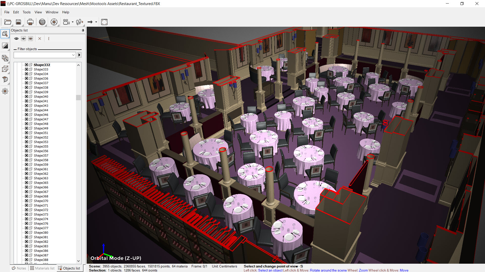Click the save floppy disk icon
Image resolution: width=485 pixels, height=272 pixels.
(x=18, y=22)
